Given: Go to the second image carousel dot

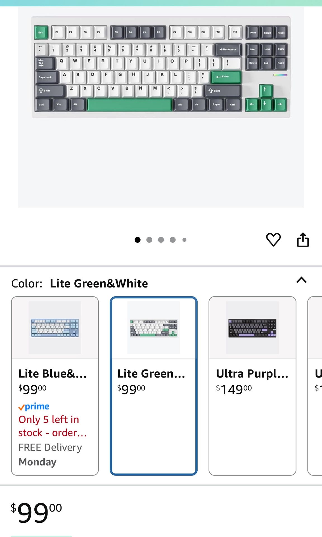Looking at the screenshot, I should point(149,240).
